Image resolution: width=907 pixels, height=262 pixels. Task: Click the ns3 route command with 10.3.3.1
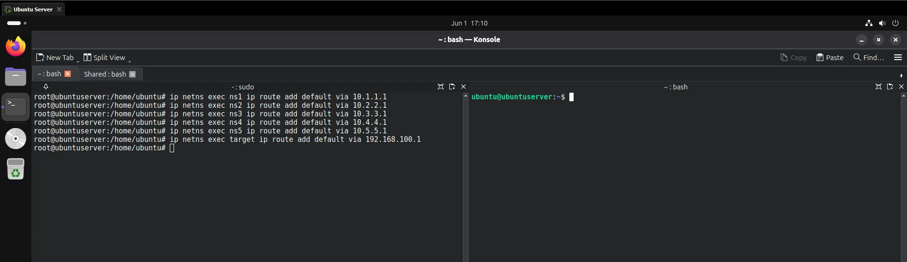(x=210, y=114)
